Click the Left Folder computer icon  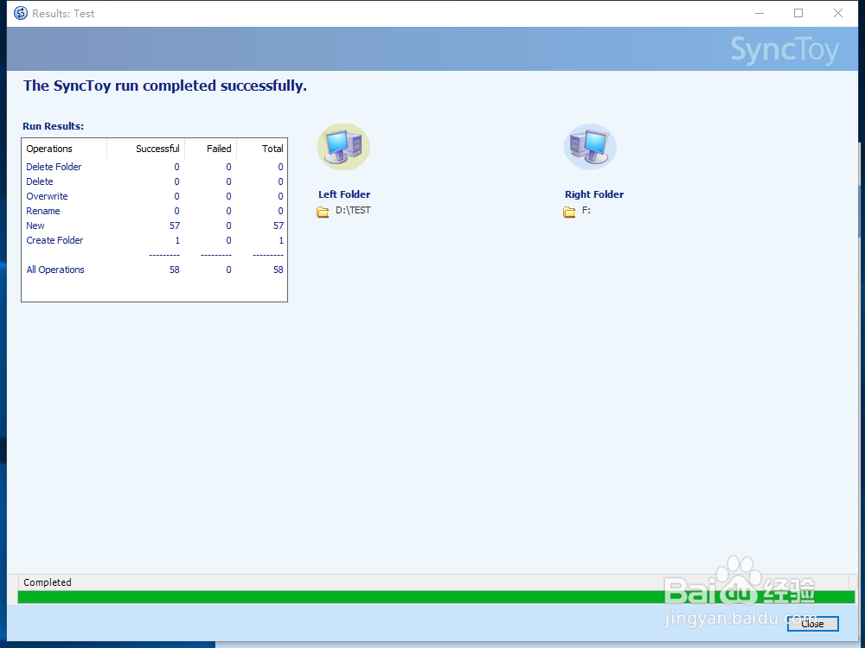coord(343,147)
